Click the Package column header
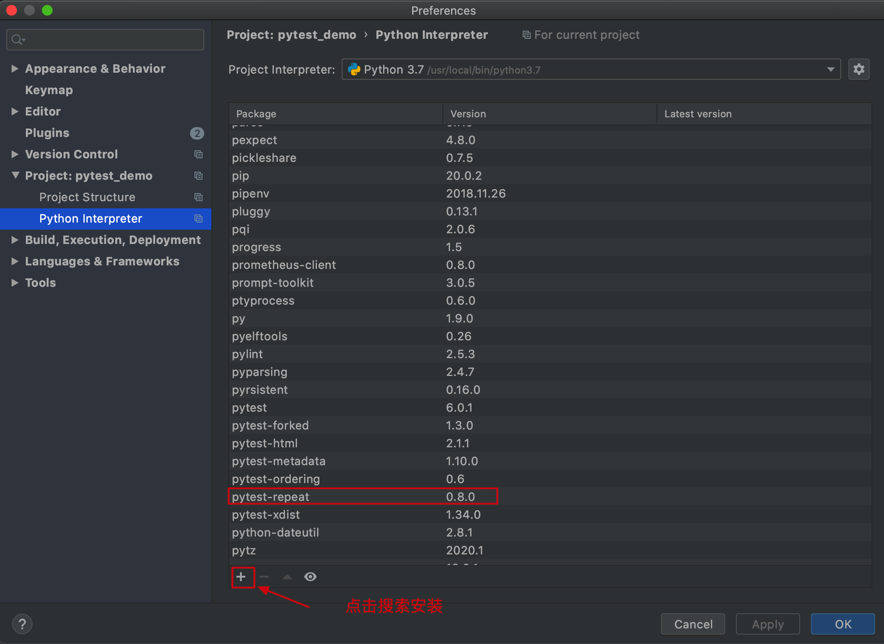The image size is (884, 644). (x=336, y=114)
